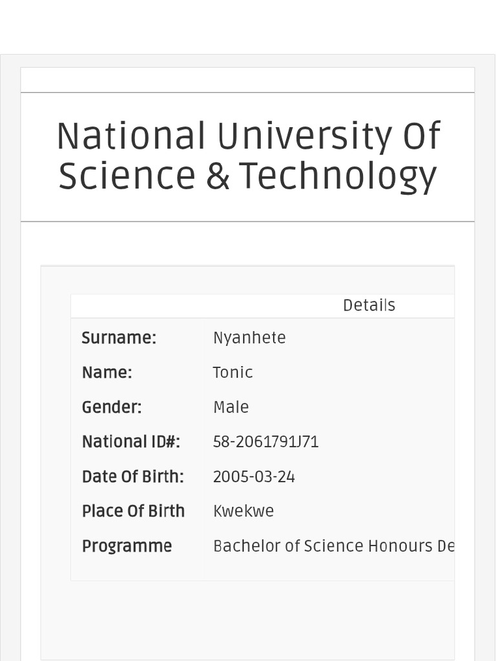The width and height of the screenshot is (496, 661).
Task: Click the Name field label
Action: coord(107,372)
